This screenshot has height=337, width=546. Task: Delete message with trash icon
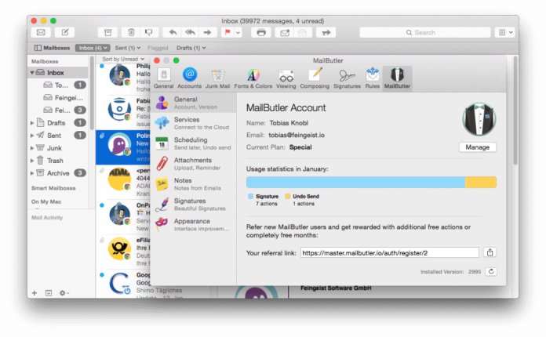point(131,32)
